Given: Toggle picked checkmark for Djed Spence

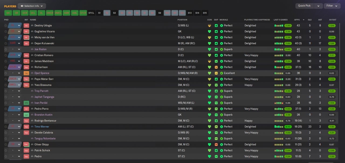Looking at the screenshot, I should click(x=6, y=73).
